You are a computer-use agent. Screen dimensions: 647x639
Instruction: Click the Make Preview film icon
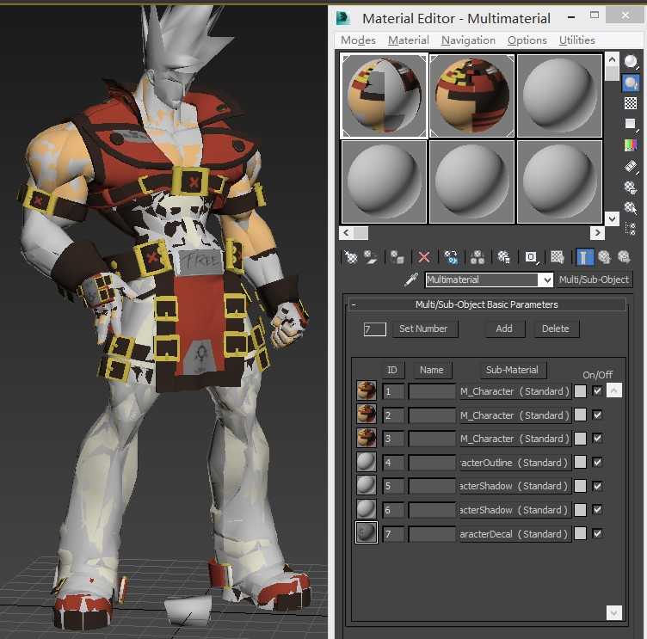(631, 166)
